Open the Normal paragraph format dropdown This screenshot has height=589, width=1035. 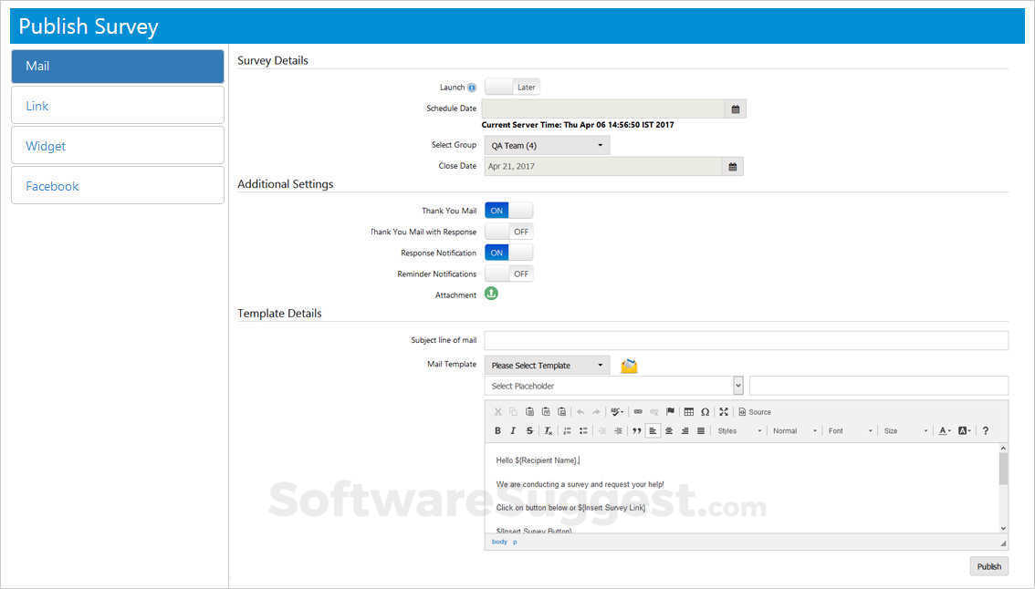[795, 430]
